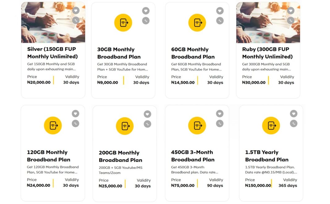
Task: Unfavorite the Ruby plan via its heart icon
Action: point(290,11)
